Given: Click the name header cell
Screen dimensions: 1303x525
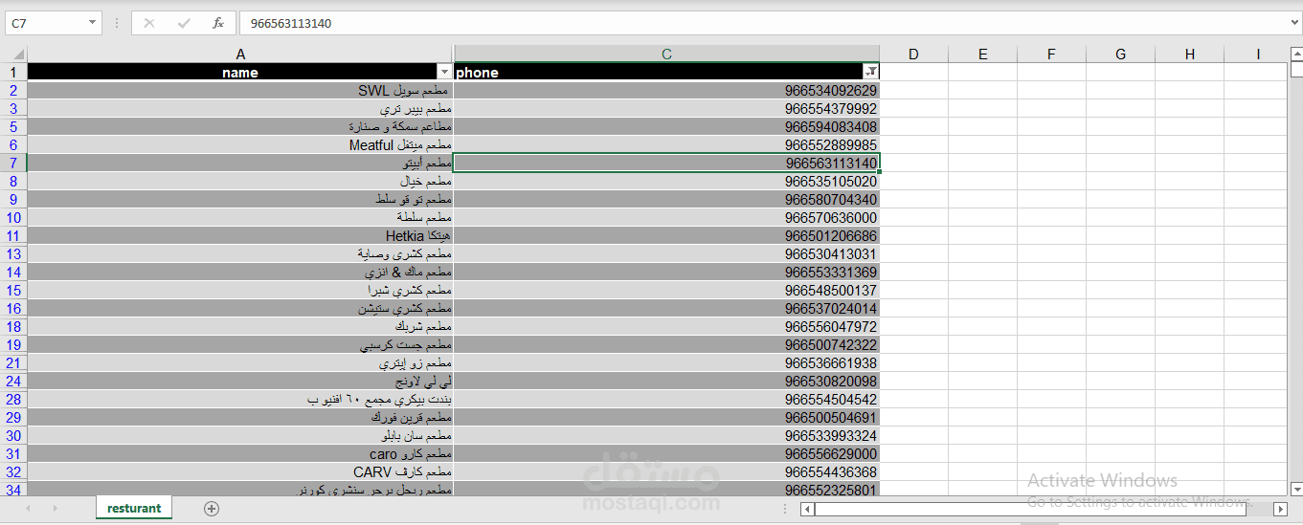Looking at the screenshot, I should click(240, 73).
